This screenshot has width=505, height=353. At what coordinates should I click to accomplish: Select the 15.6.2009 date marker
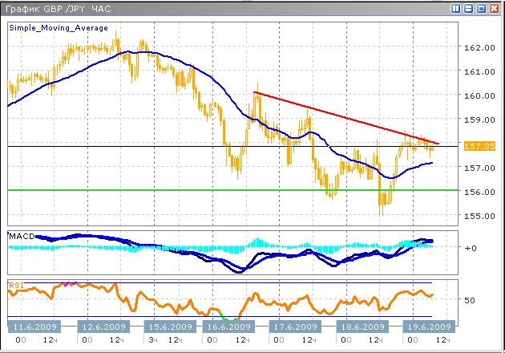(x=172, y=326)
